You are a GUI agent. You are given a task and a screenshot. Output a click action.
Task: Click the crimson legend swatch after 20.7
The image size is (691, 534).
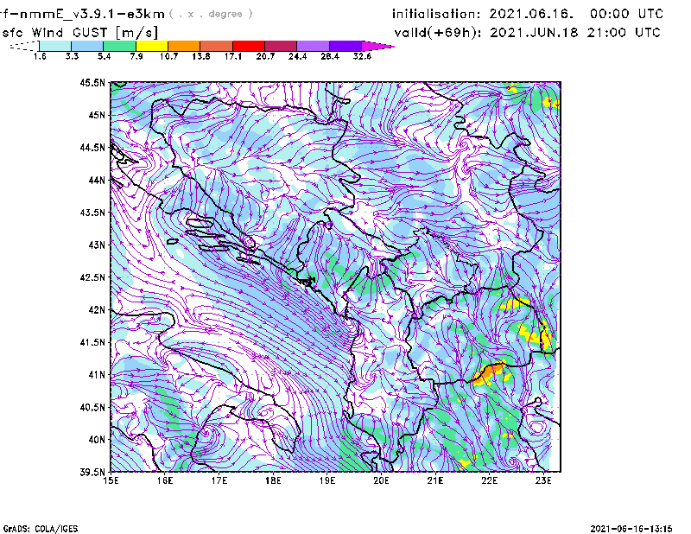coord(282,46)
